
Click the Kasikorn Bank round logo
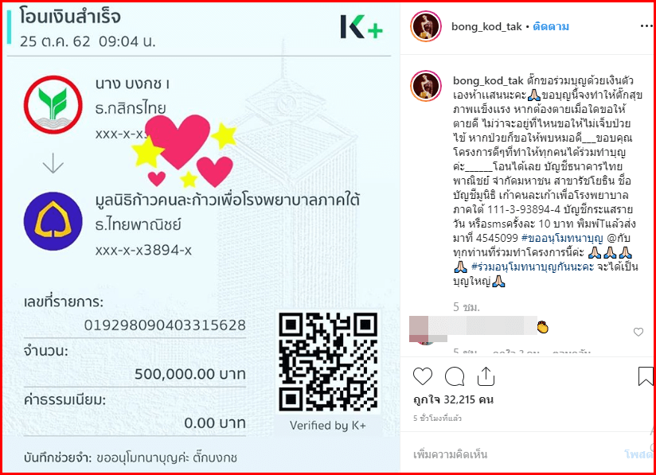pos(53,105)
